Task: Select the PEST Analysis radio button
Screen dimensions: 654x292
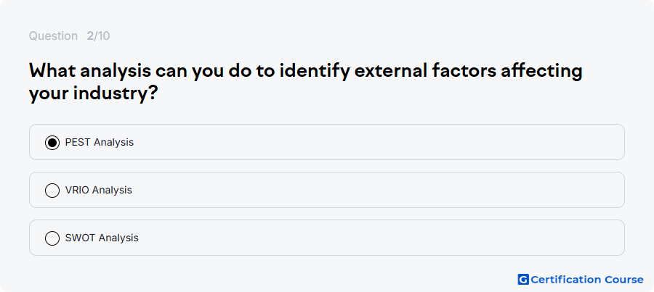Action: (x=52, y=143)
